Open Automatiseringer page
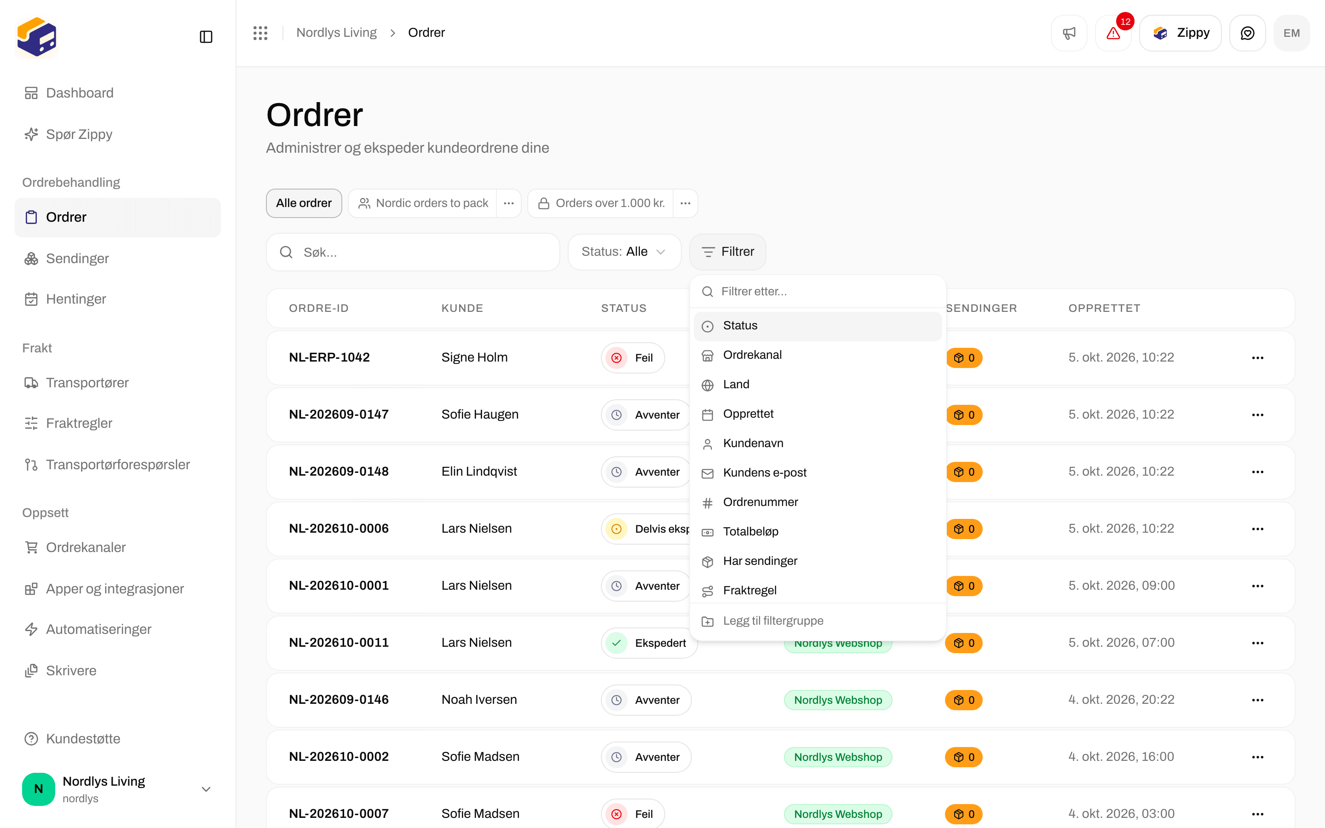The image size is (1325, 828). tap(118, 629)
